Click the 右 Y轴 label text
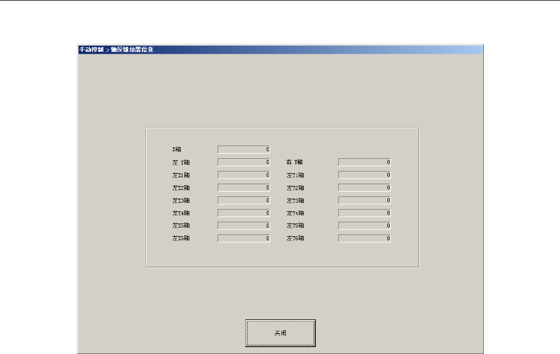Image resolution: width=560 pixels, height=354 pixels. pyautogui.click(x=294, y=162)
